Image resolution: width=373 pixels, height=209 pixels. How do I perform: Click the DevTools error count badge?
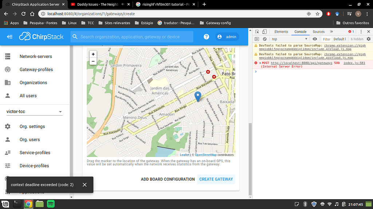(351, 32)
